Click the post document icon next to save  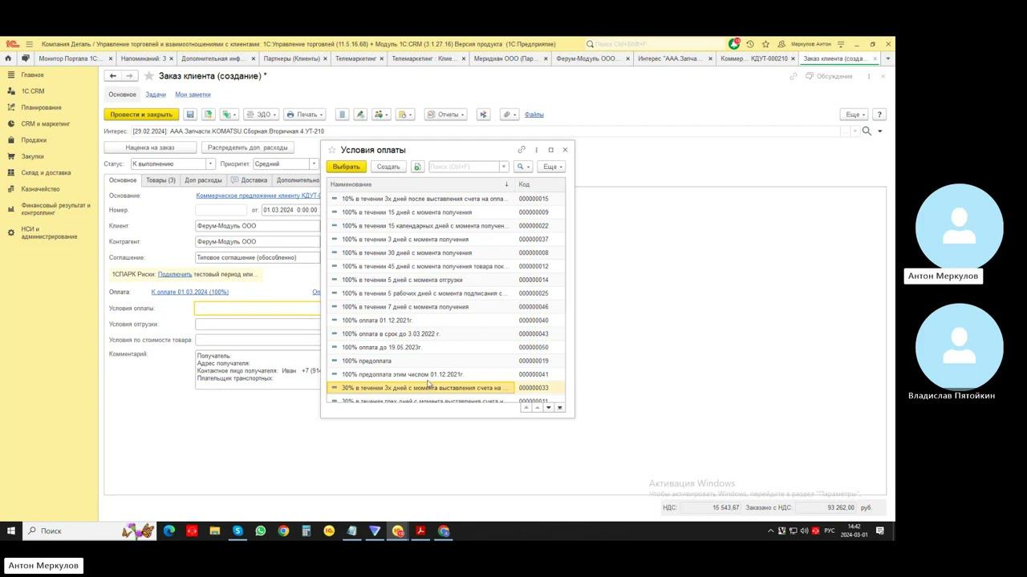(x=209, y=115)
